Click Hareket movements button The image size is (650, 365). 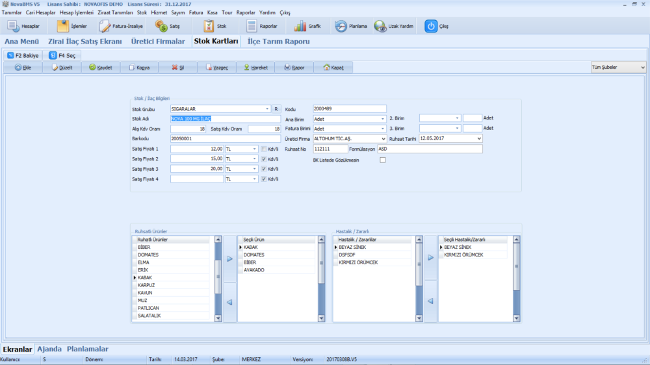(255, 67)
